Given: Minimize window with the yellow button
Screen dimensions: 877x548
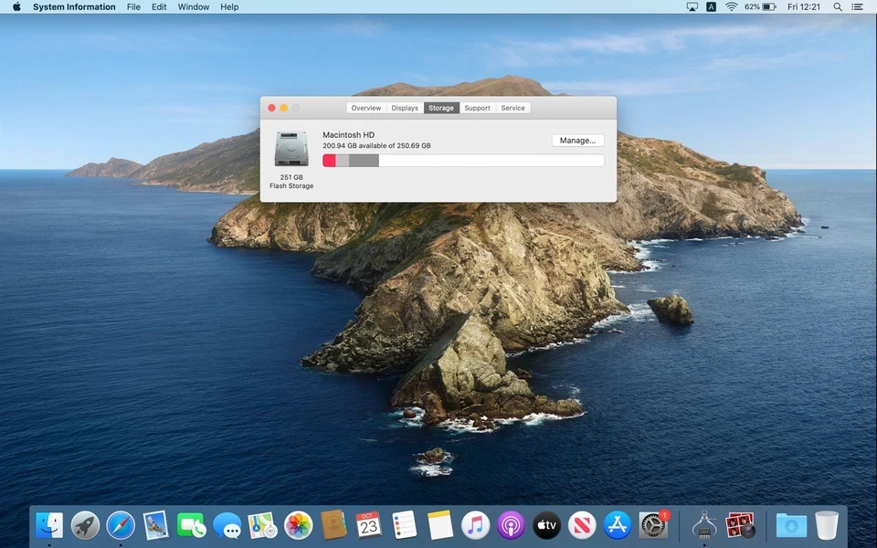Looking at the screenshot, I should coord(283,108).
